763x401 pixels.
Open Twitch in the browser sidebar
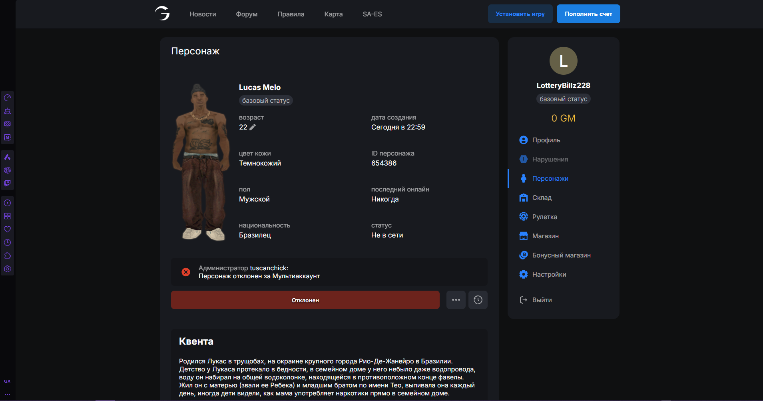coord(7,183)
